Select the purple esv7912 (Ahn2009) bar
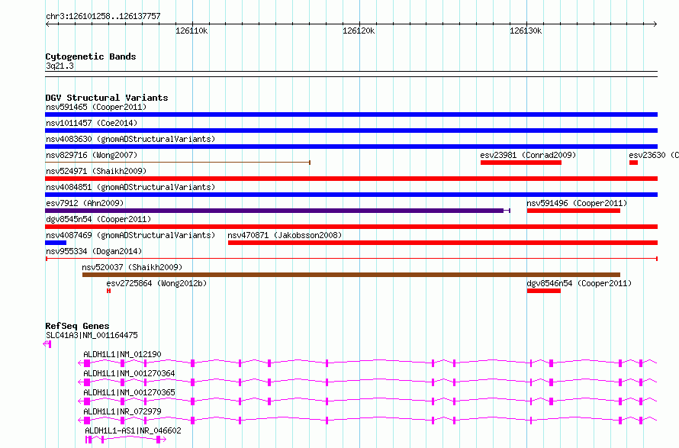 coord(278,211)
